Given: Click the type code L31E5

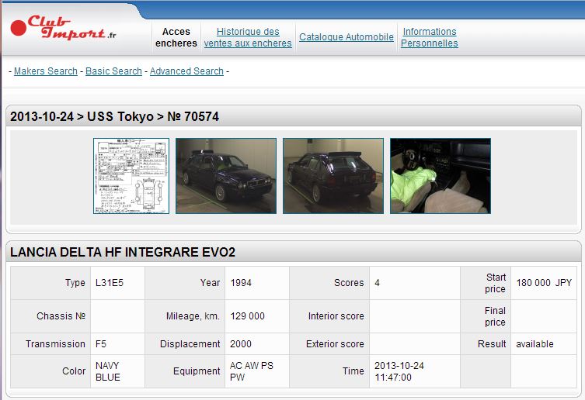Looking at the screenshot, I should 109,283.
